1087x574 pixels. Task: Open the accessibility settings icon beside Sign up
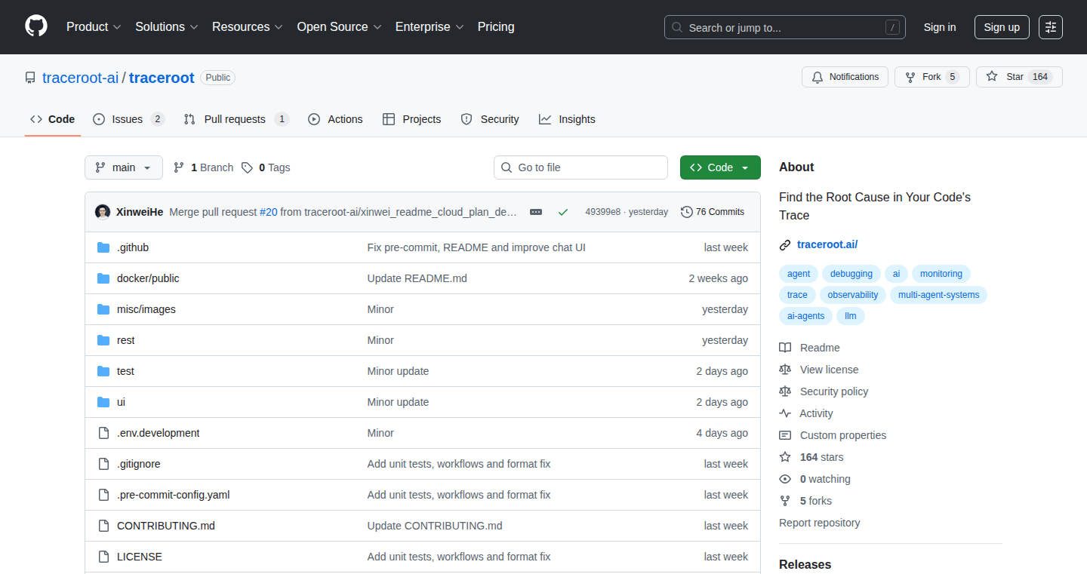[1051, 27]
